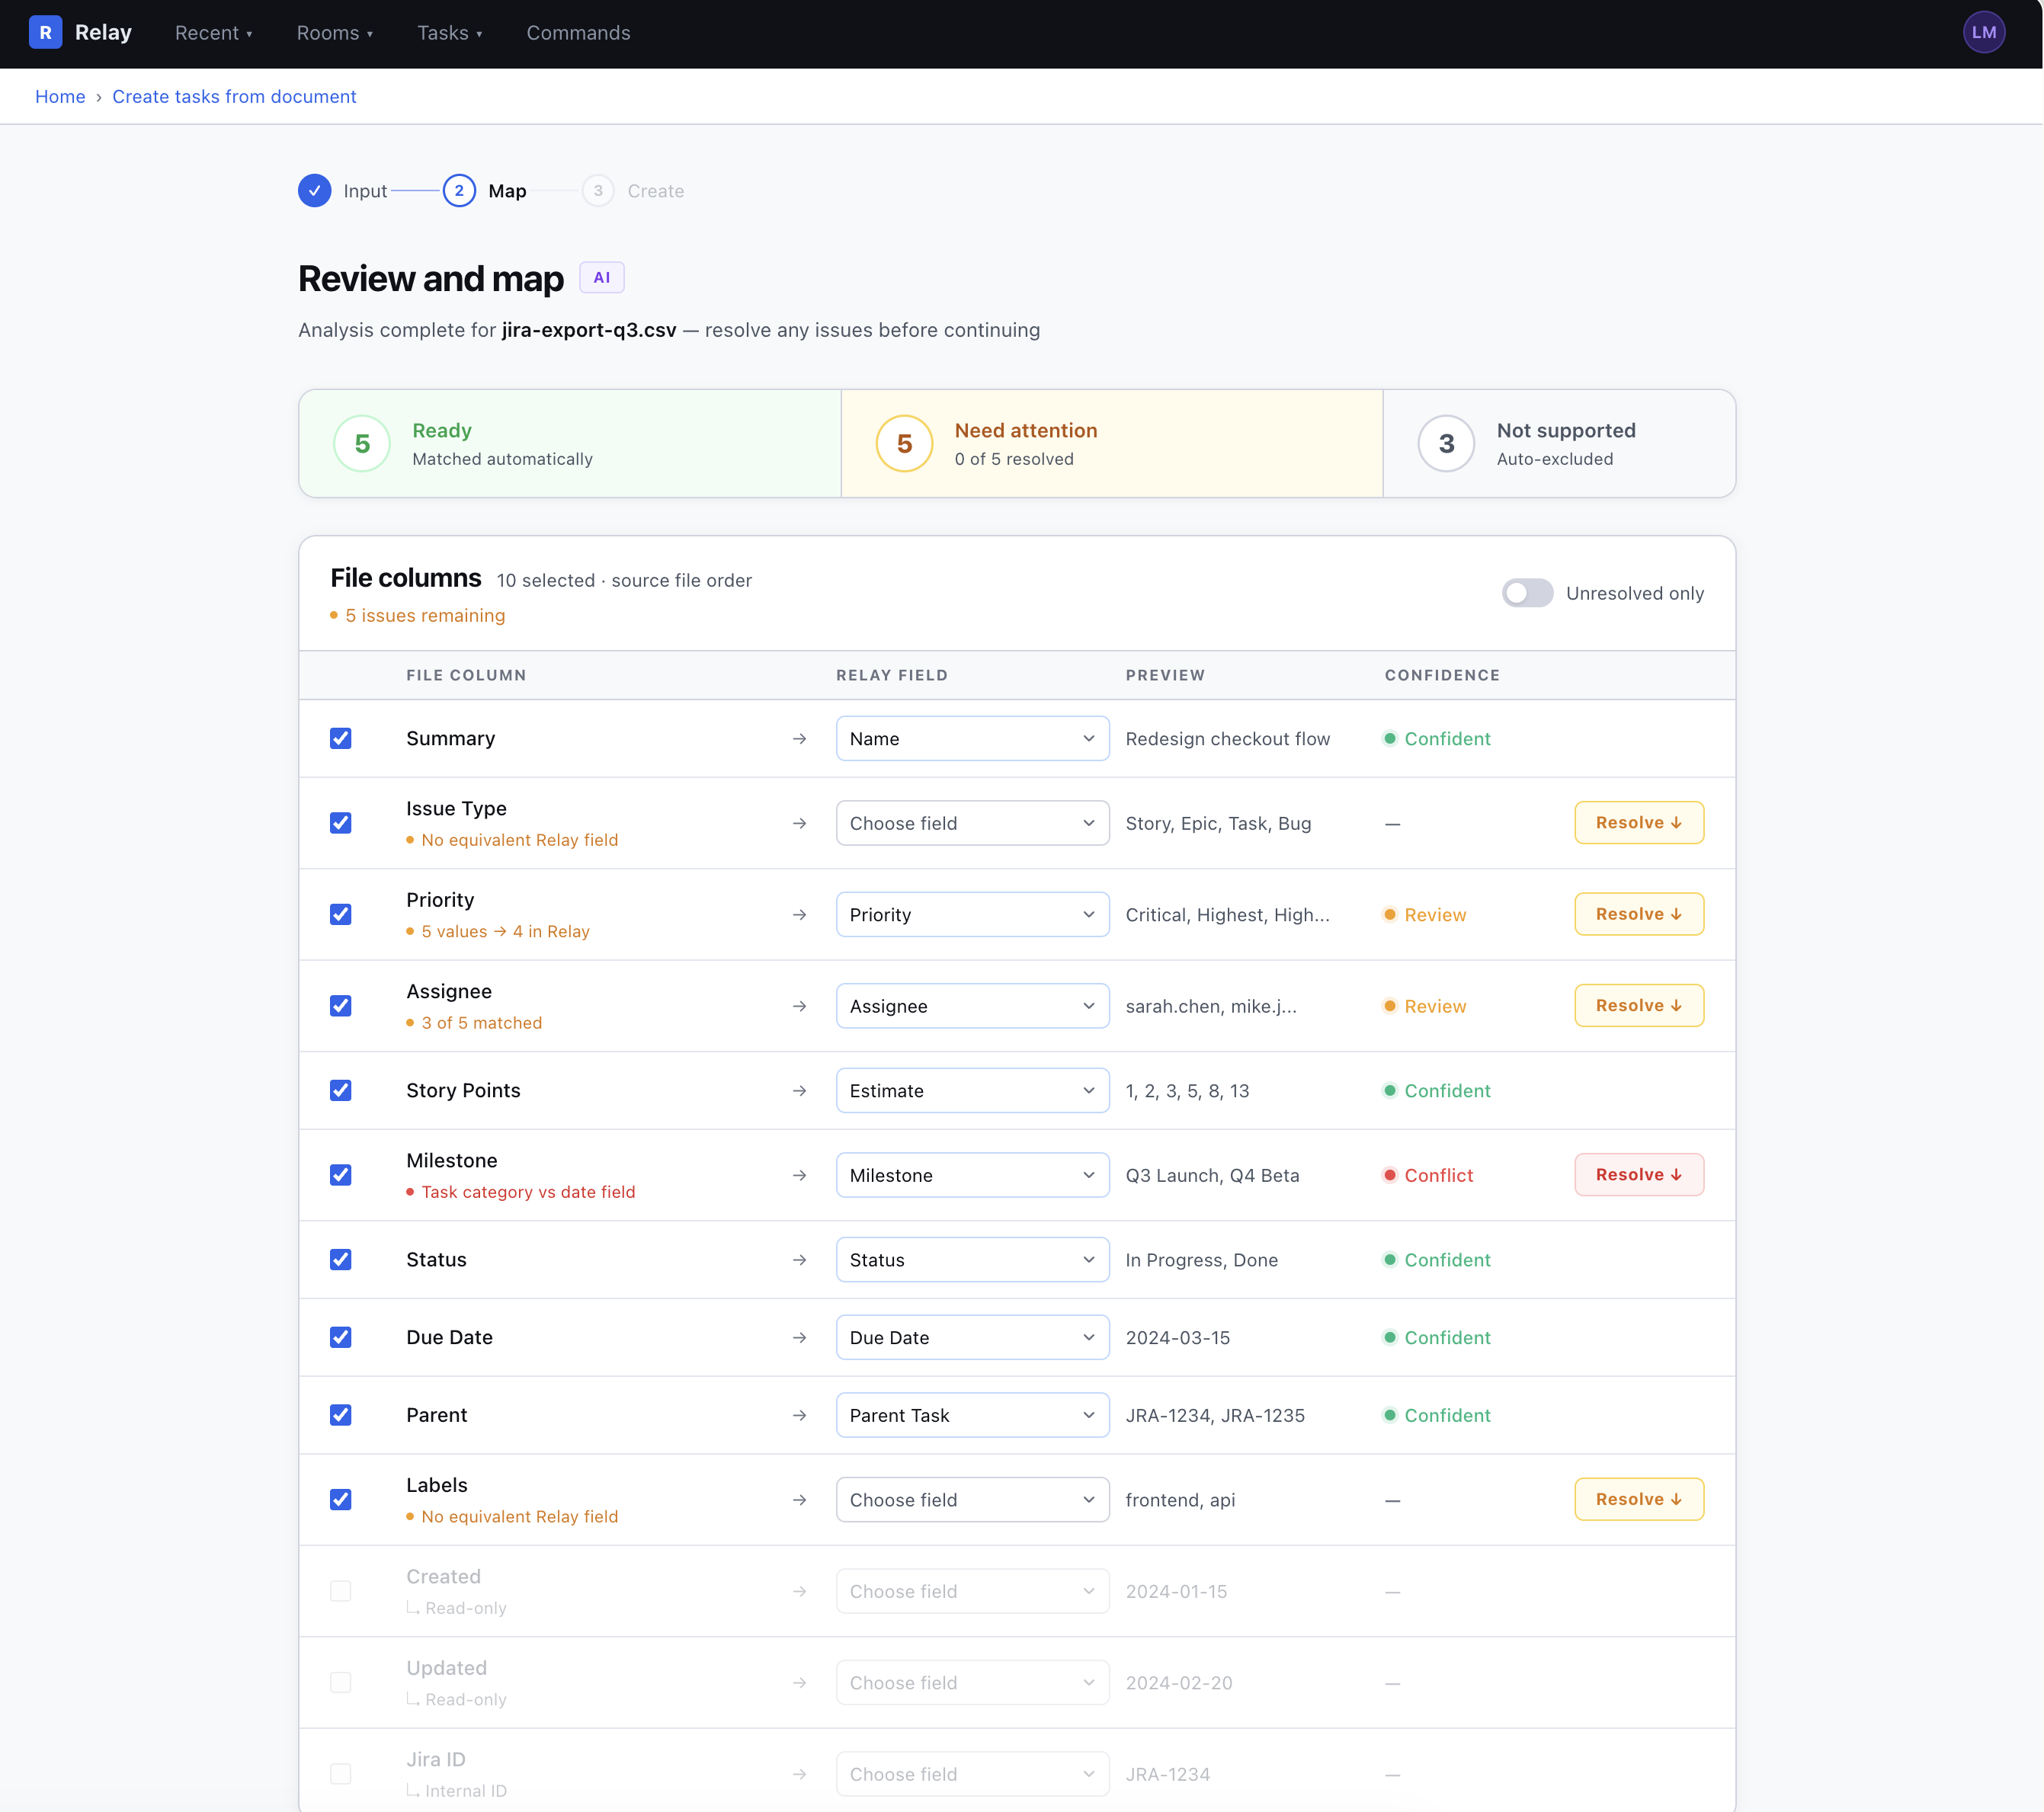Image resolution: width=2044 pixels, height=1812 pixels.
Task: Open the Parent Task field dropdown
Action: [972, 1415]
